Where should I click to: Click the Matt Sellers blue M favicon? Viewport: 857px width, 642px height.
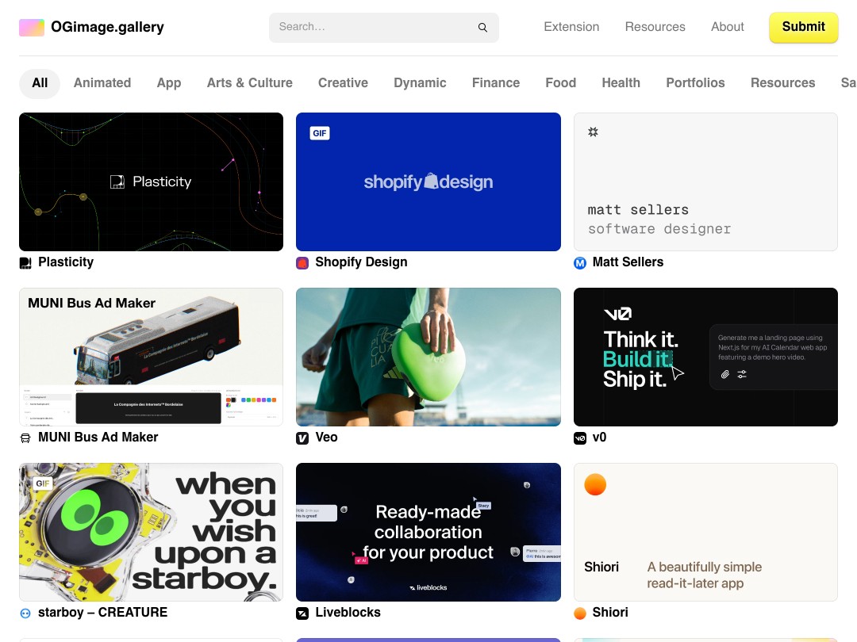pos(580,263)
